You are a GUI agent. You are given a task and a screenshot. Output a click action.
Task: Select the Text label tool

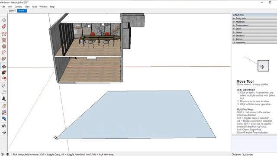click(4, 92)
